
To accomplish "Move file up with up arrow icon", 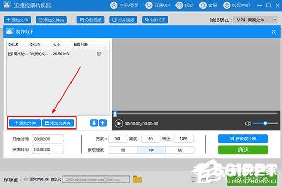I will [x=103, y=123].
